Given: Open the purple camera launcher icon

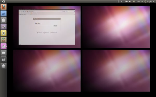Looking at the screenshot, I should point(3,27).
